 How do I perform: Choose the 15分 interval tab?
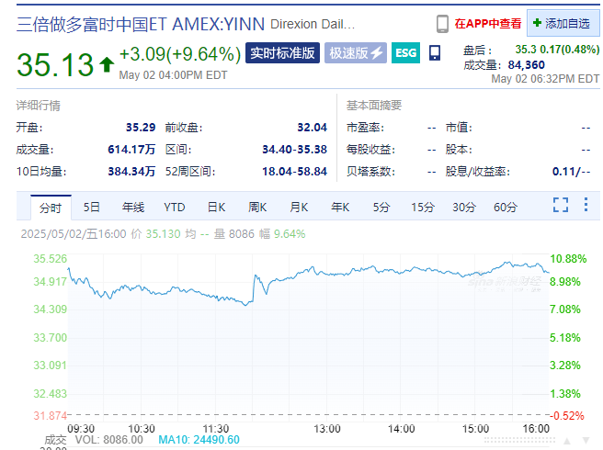coord(423,207)
